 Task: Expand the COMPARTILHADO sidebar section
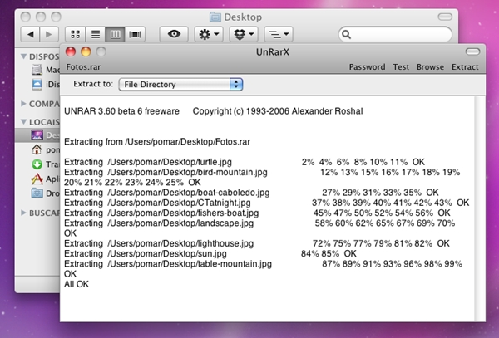tap(23, 104)
